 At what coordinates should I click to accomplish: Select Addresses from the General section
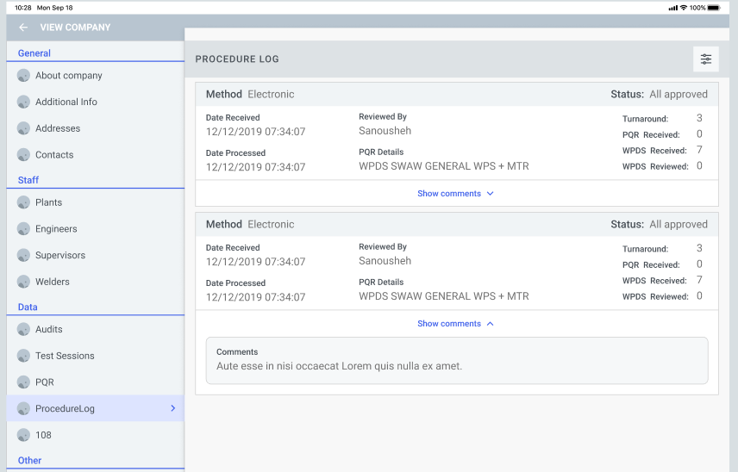click(58, 128)
